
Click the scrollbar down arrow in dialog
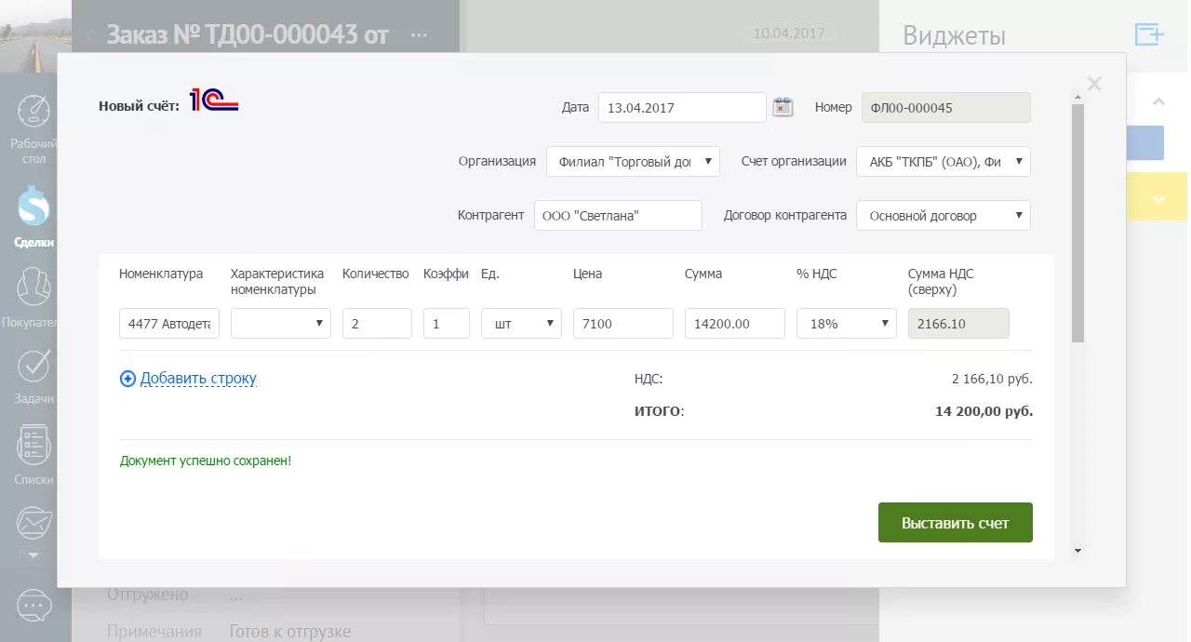click(x=1077, y=551)
